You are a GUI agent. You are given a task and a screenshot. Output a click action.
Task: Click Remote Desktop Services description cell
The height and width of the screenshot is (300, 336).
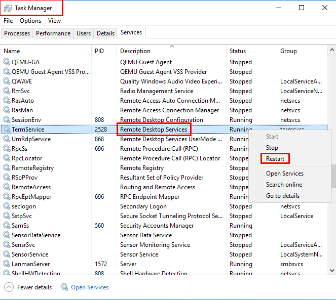[x=154, y=130]
